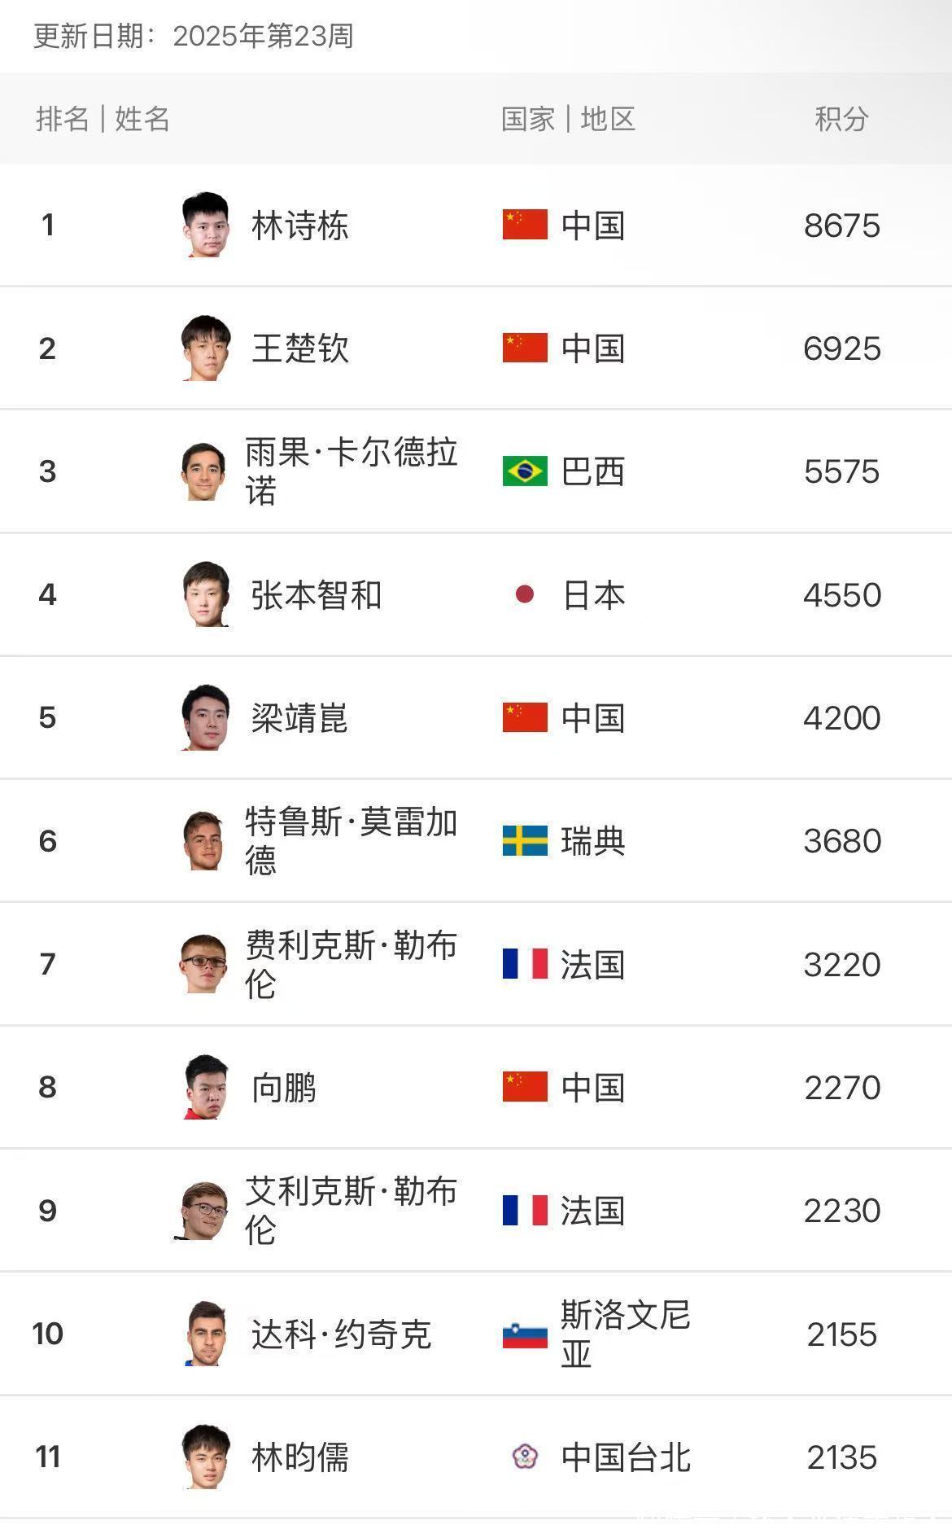
Task: Click the China flag beside 林诗栋
Action: click(x=525, y=225)
